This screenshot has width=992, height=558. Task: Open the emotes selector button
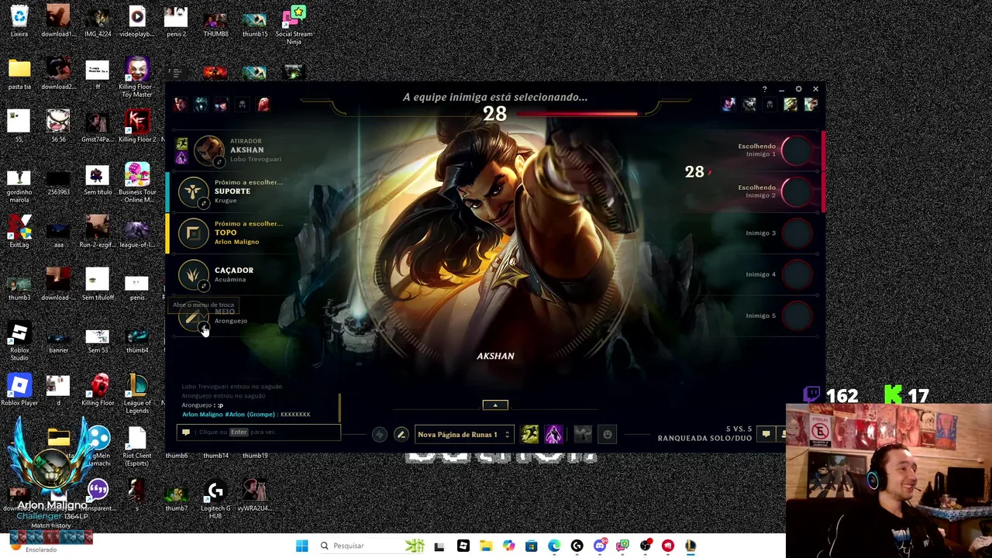click(608, 435)
